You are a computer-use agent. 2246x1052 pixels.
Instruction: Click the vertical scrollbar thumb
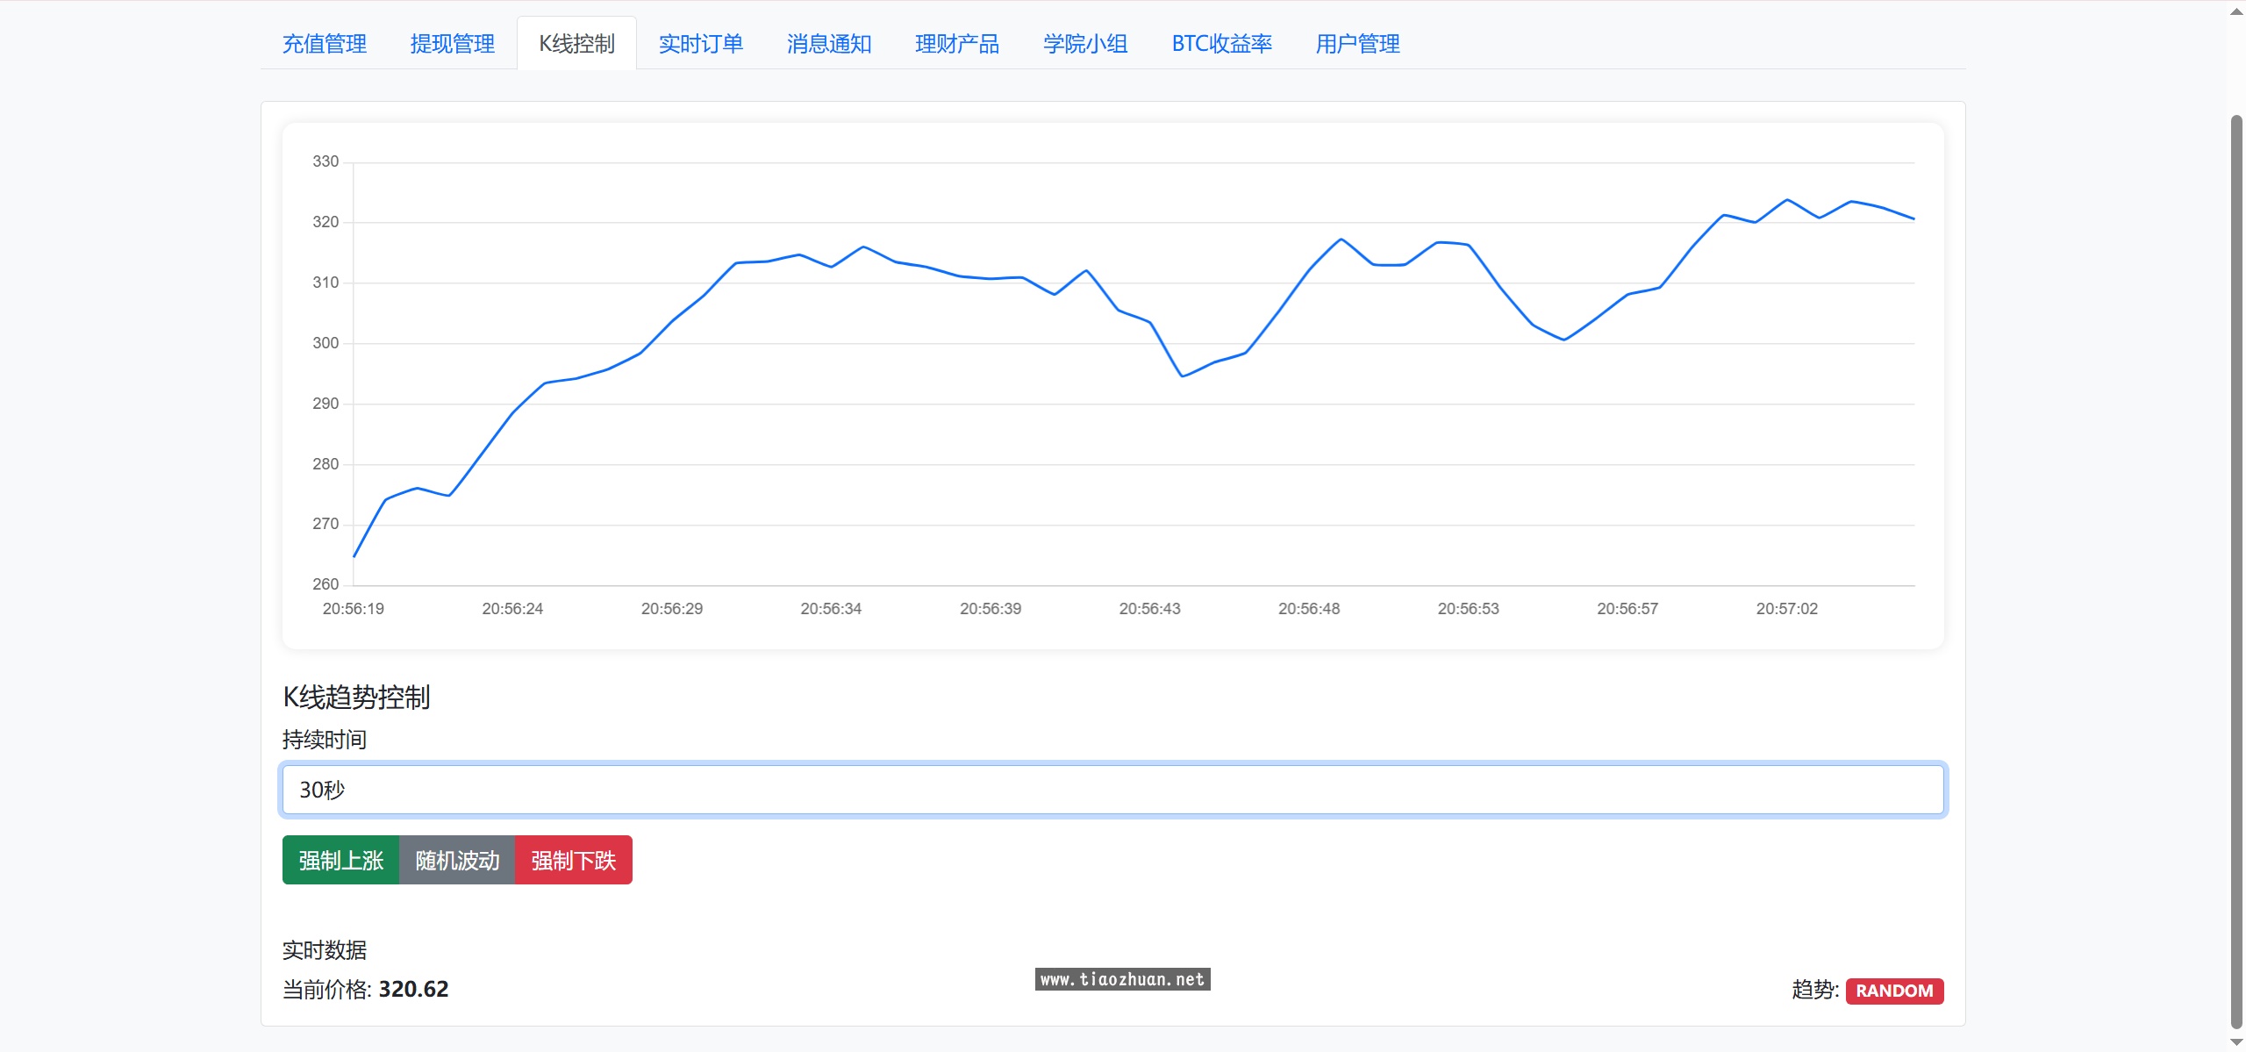(2236, 570)
